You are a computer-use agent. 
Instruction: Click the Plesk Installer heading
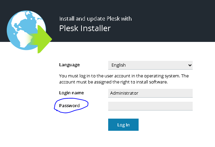tap(85, 28)
